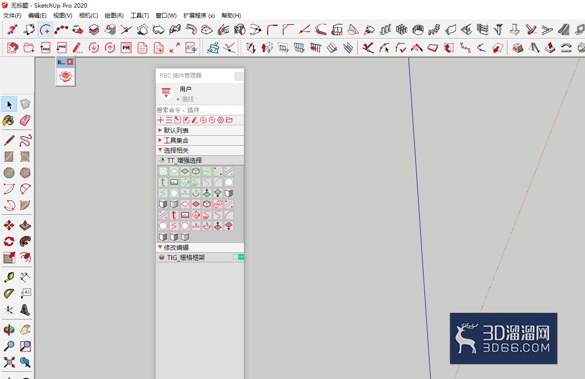Click the RBC user avatar logo
Viewport: 585px width, 379px height.
[166, 93]
